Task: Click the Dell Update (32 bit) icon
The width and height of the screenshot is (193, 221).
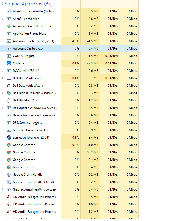Action: pos(9,100)
